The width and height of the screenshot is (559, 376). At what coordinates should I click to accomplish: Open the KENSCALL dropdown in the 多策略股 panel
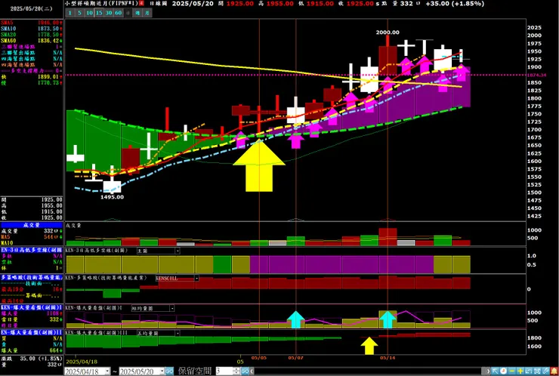pyautogui.click(x=196, y=278)
